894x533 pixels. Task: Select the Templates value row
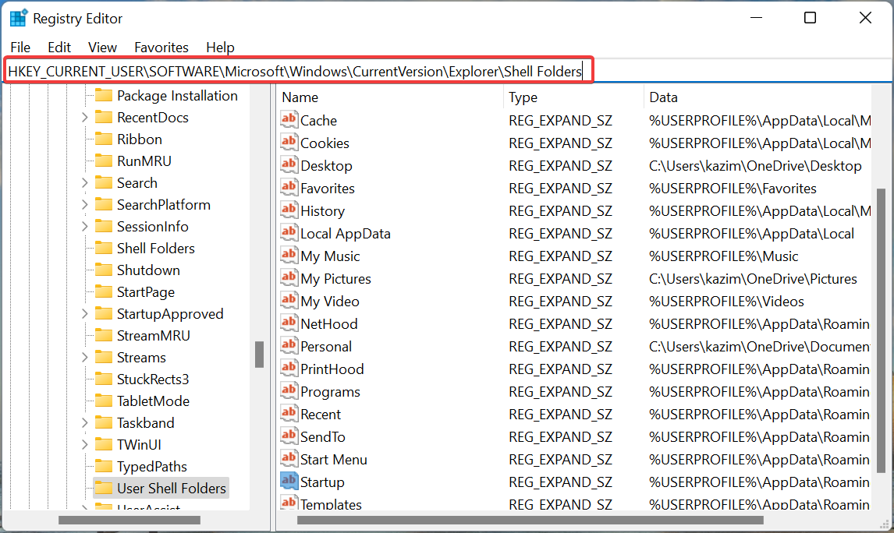tap(331, 504)
